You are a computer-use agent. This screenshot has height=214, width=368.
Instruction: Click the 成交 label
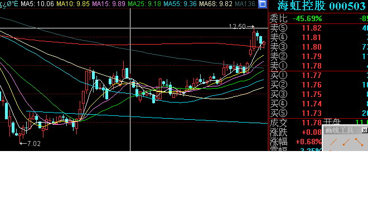(x=279, y=123)
